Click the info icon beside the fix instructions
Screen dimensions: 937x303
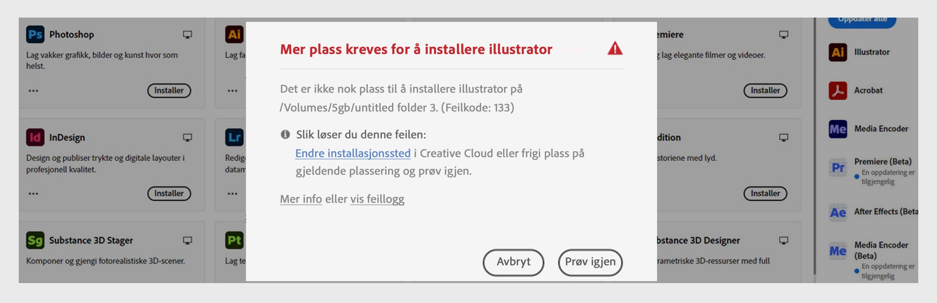[285, 134]
